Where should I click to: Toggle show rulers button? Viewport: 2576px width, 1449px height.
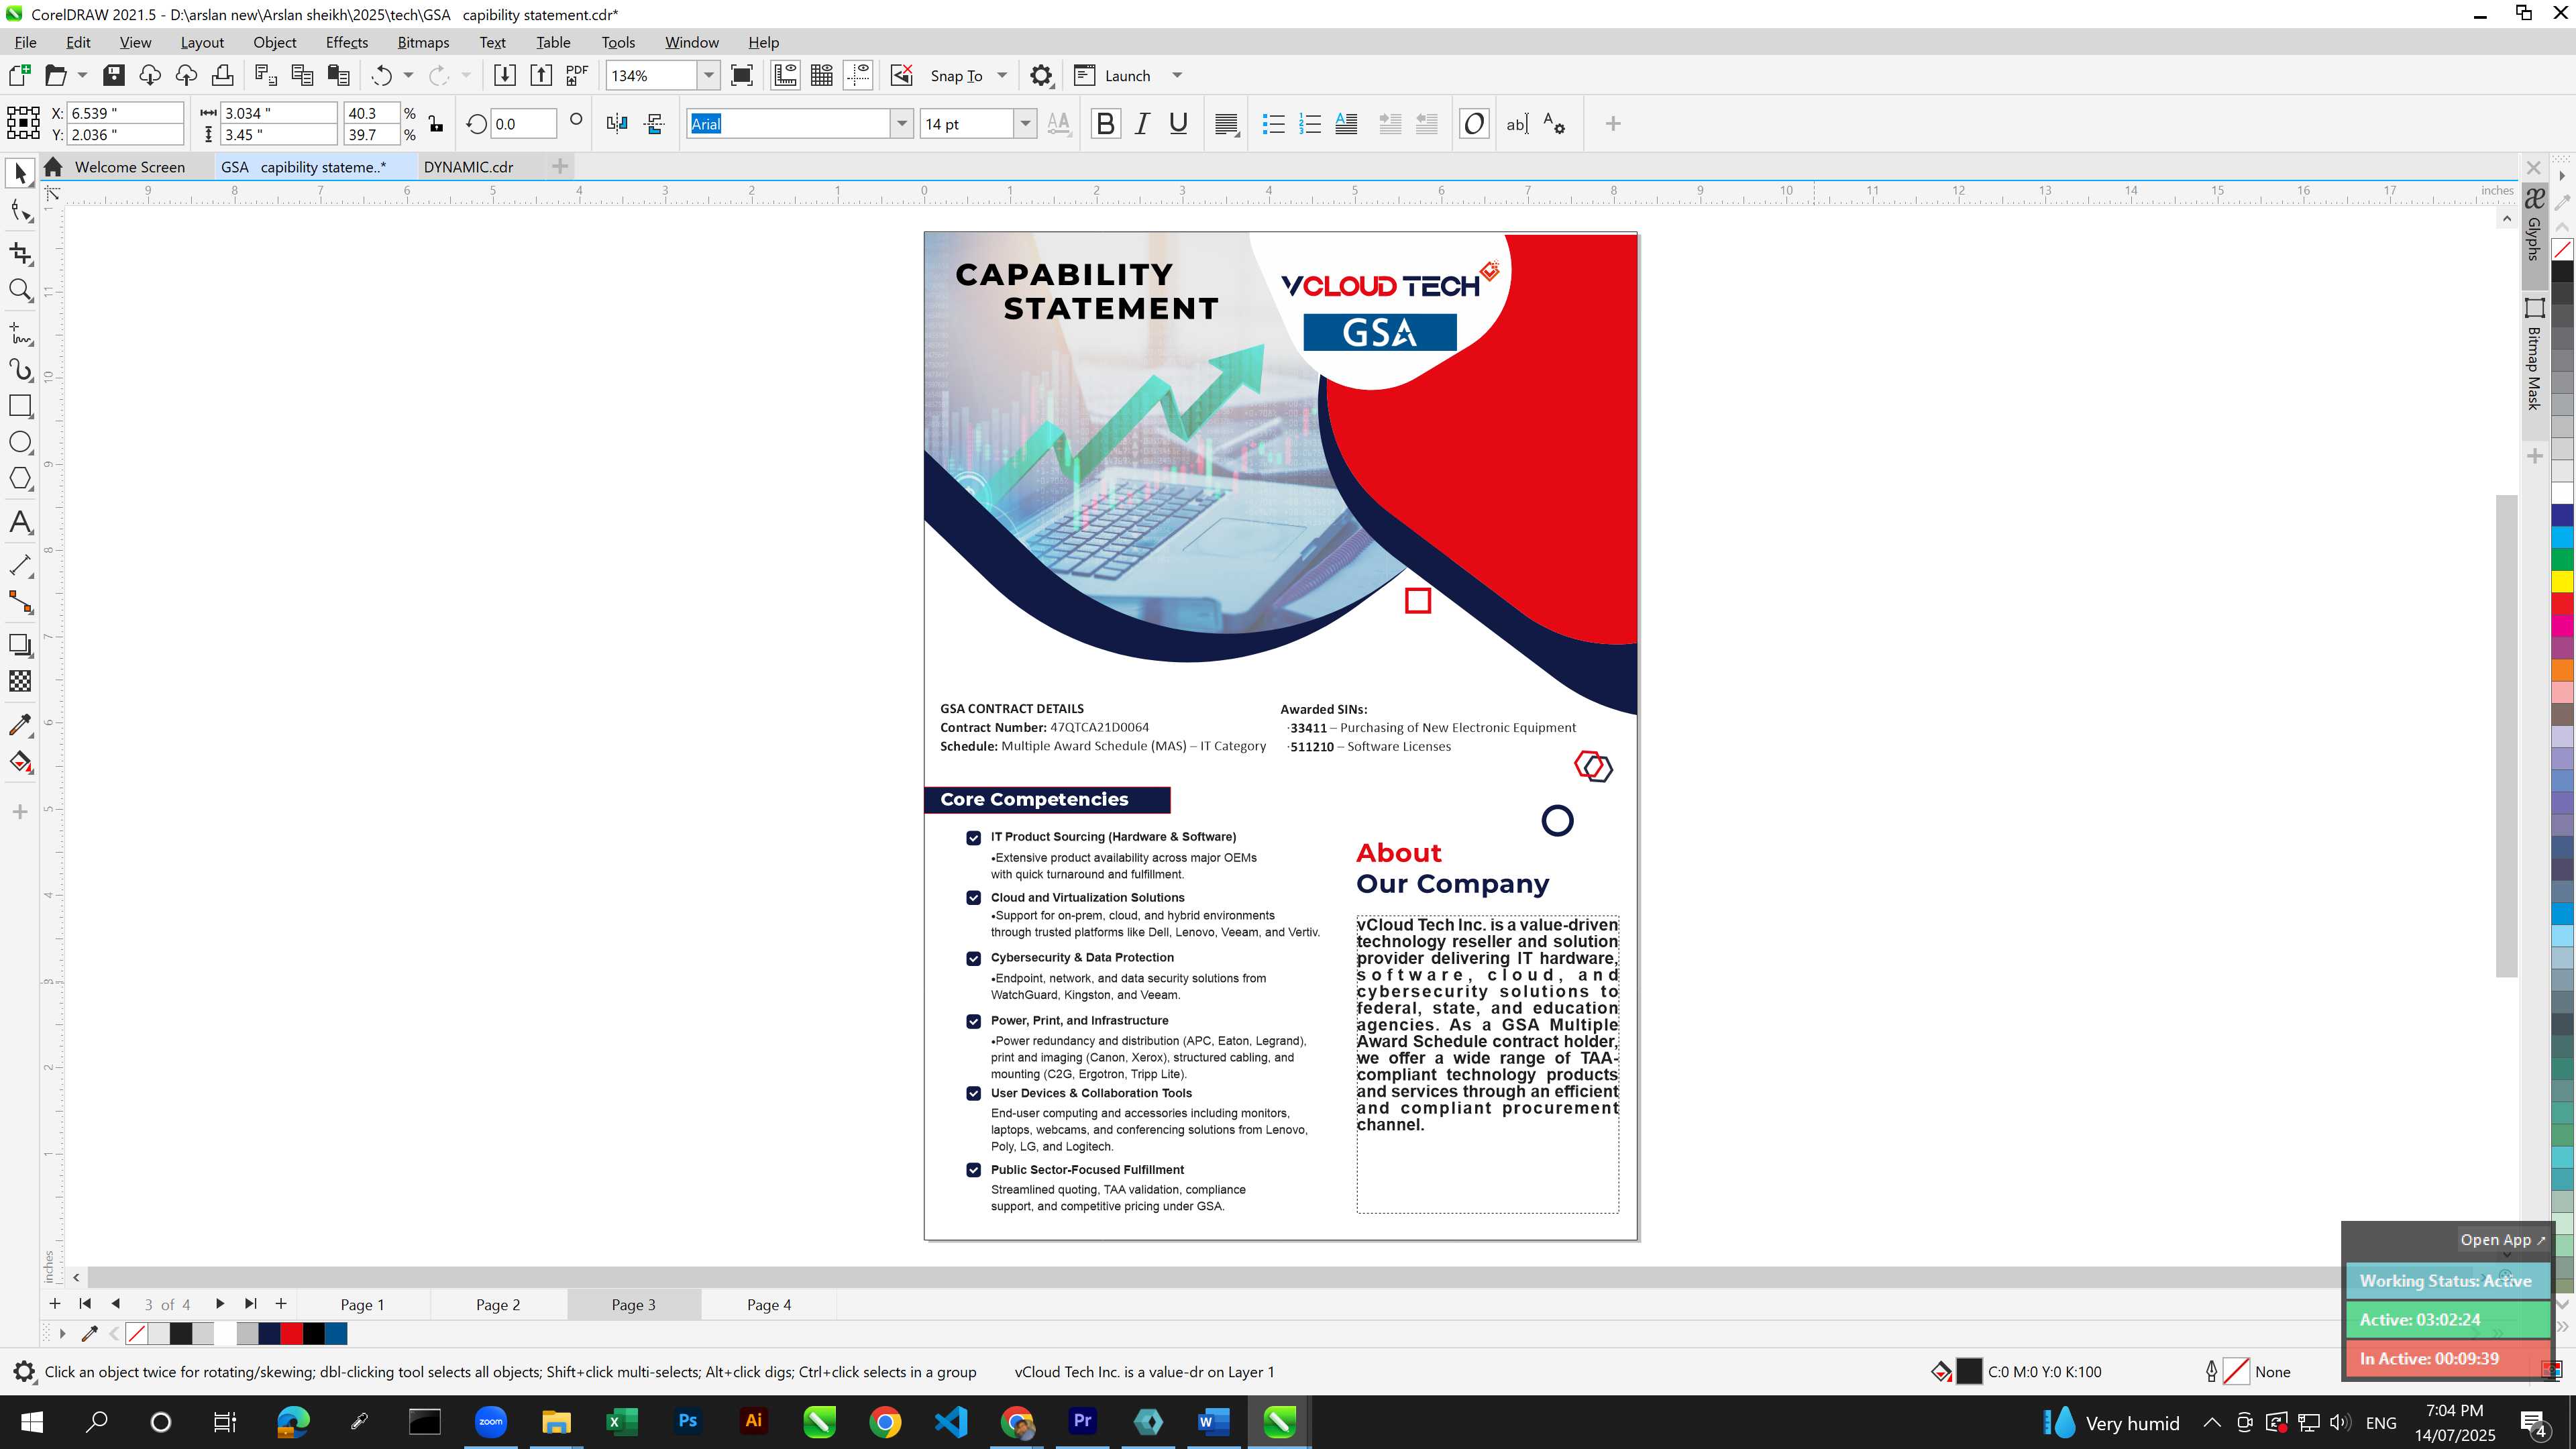pyautogui.click(x=785, y=76)
